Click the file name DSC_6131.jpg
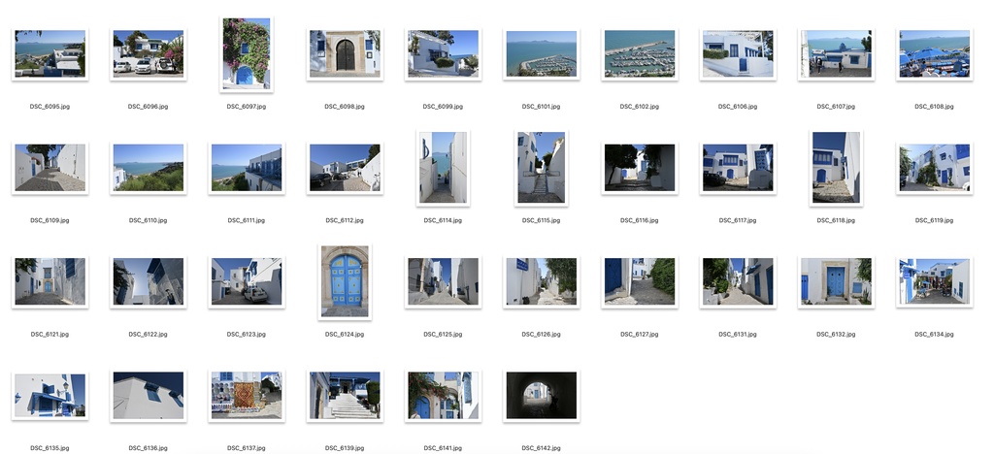994x454 pixels. point(738,334)
